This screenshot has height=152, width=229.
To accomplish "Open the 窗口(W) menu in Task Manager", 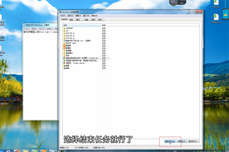I will pyautogui.click(x=86, y=16).
